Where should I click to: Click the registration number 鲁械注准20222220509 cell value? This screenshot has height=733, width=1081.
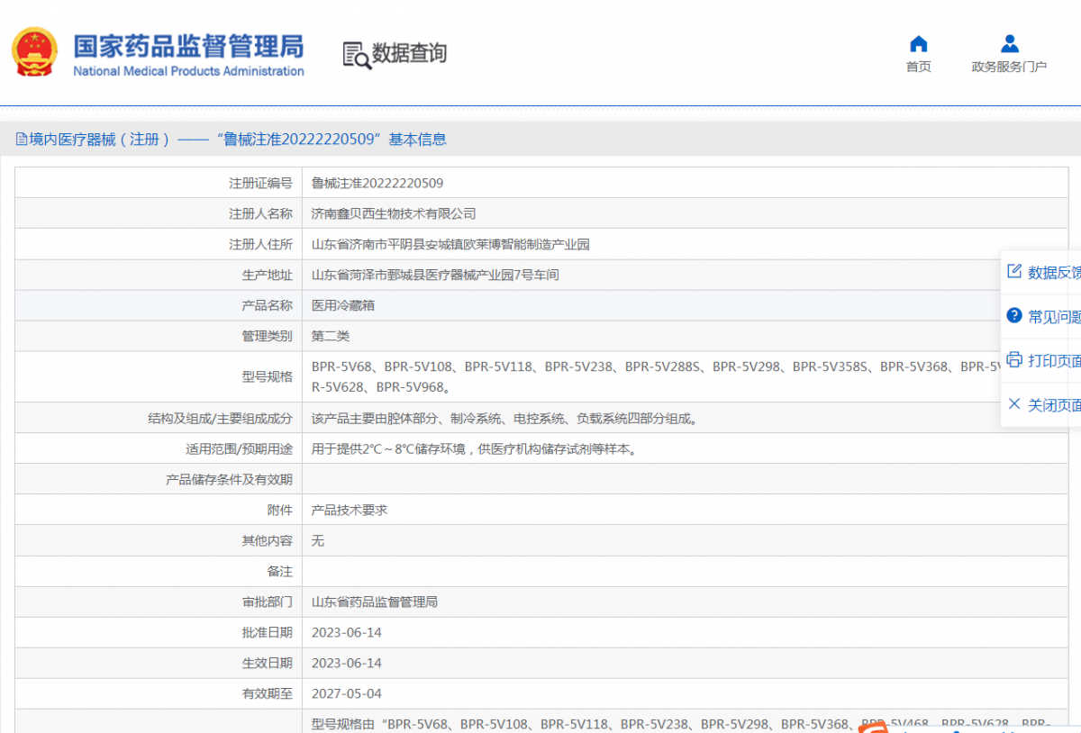(377, 183)
